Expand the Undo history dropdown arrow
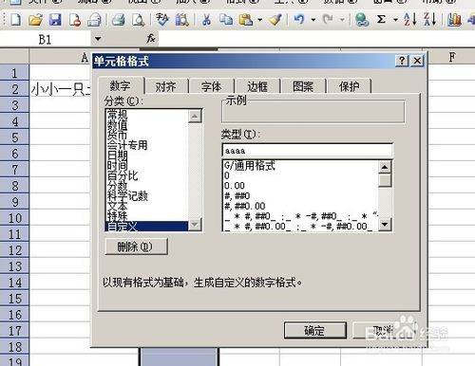This screenshot has height=366, width=475. tap(313, 20)
